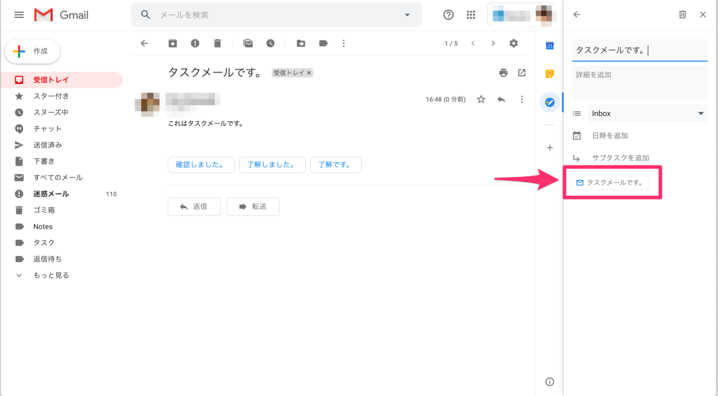Image resolution: width=718 pixels, height=396 pixels.
Task: Print the email with printer icon
Action: (503, 73)
